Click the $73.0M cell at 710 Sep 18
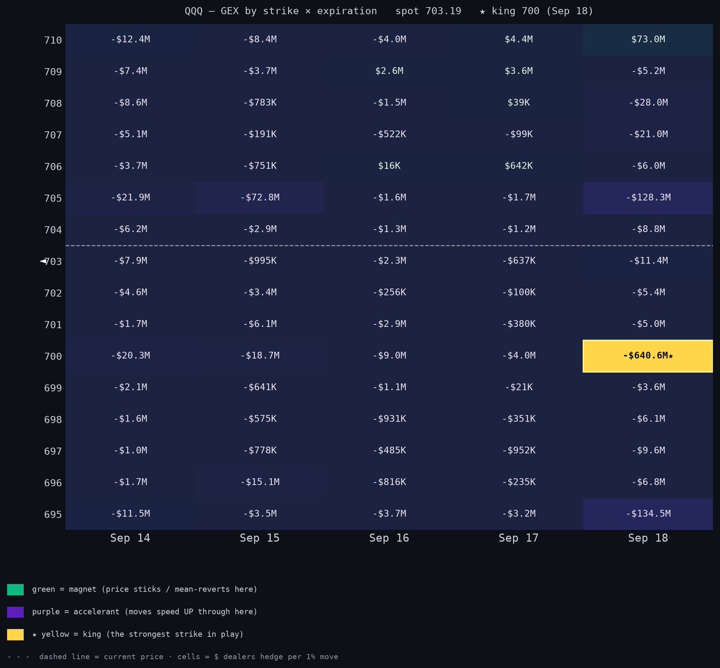Screen dimensions: 720x668 [648, 40]
